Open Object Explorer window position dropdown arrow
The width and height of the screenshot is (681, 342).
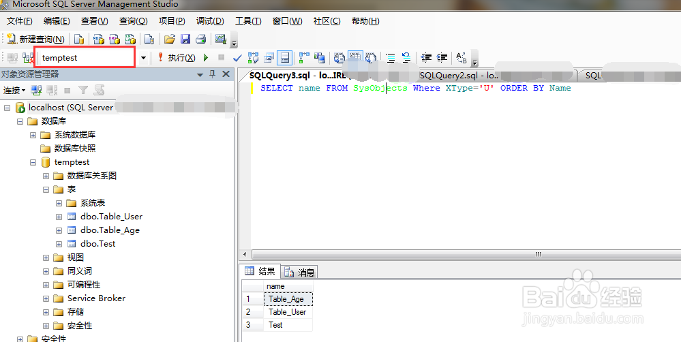[x=200, y=75]
